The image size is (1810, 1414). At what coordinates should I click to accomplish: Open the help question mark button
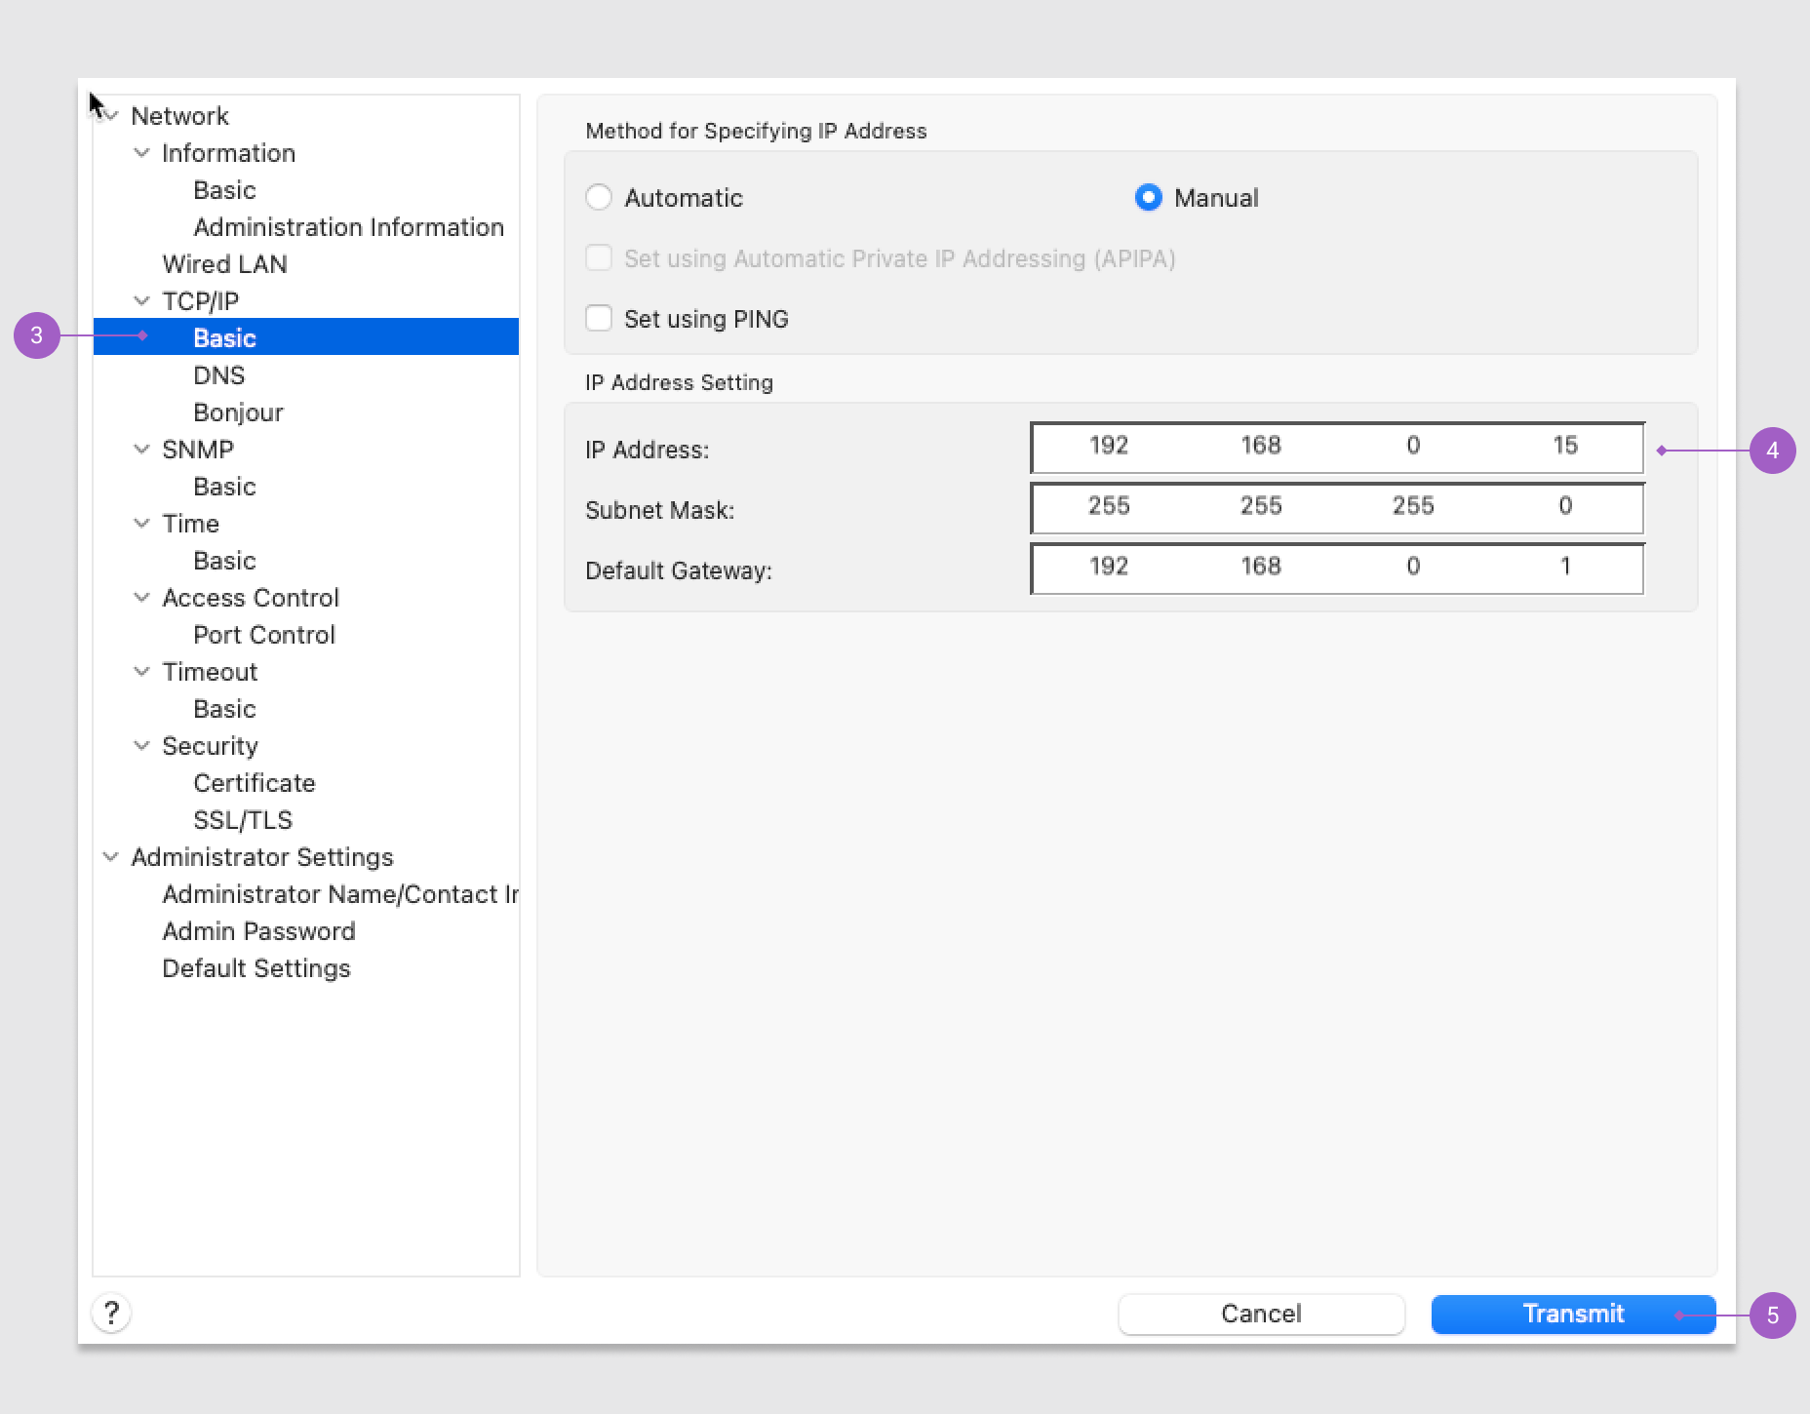coord(111,1313)
